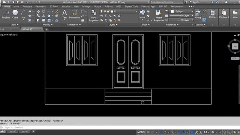Image resolution: width=240 pixels, height=135 pixels.
Task: Toggle snap mode in status bar
Action: [153, 132]
